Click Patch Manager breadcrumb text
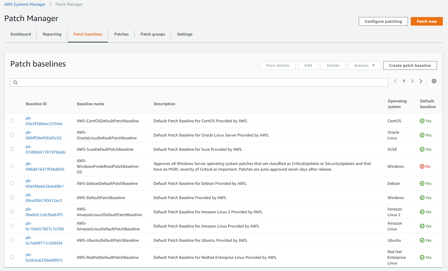This screenshot has width=448, height=271. (x=69, y=4)
